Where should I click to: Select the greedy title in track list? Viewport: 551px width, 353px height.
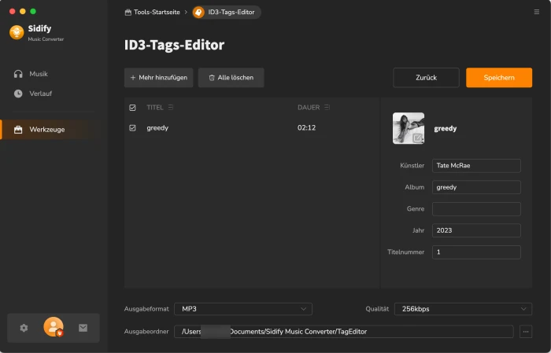coord(157,127)
